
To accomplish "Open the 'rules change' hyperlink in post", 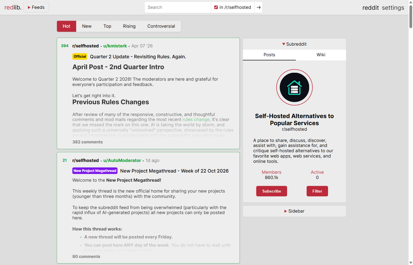I will (196, 120).
